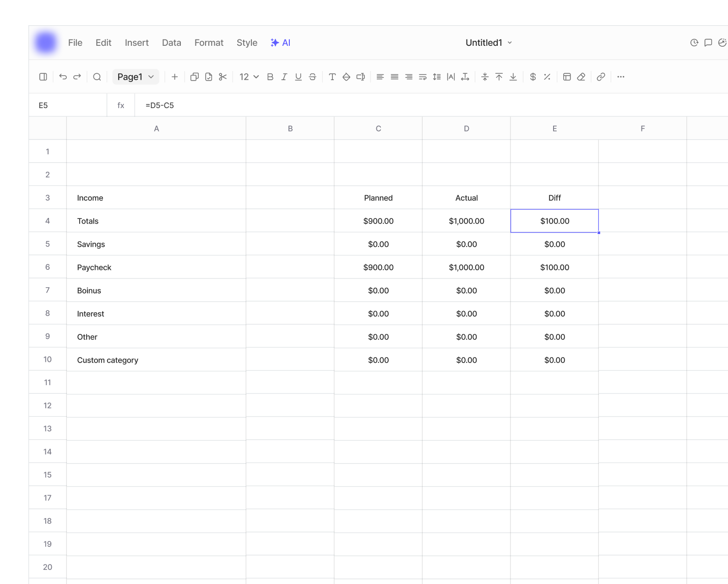The image size is (728, 584).
Task: Click the horizontal text resize icon
Action: click(465, 77)
